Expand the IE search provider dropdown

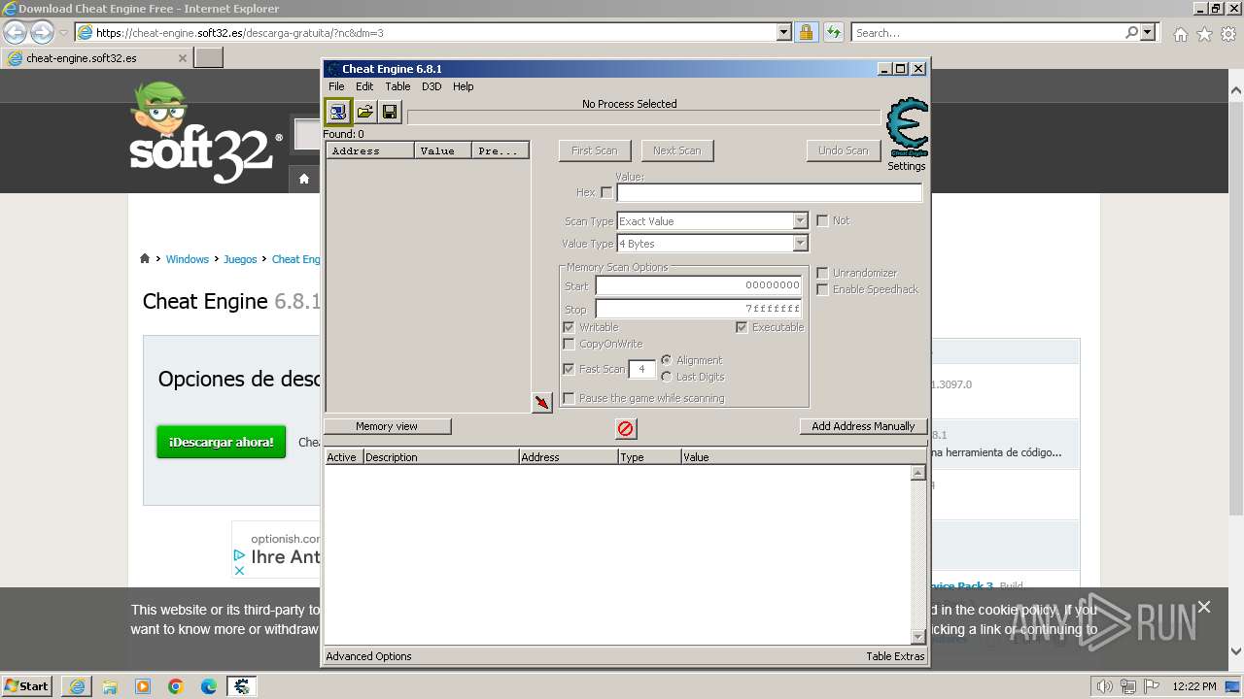(1148, 33)
